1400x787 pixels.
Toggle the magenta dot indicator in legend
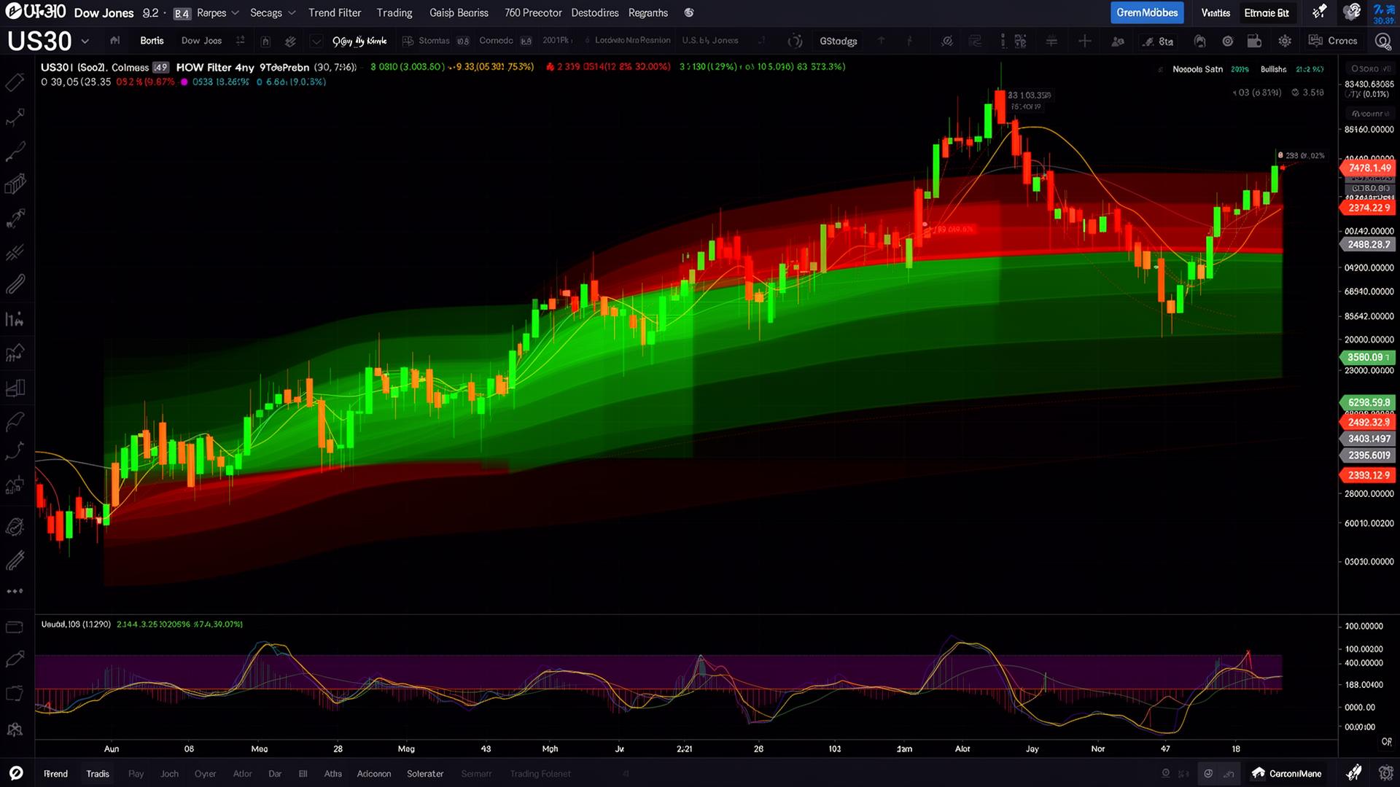click(184, 82)
